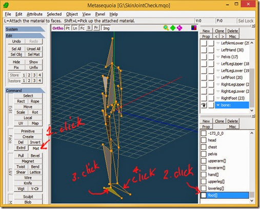Collapse the LeftLegUpper object triangle

pyautogui.click(x=218, y=64)
